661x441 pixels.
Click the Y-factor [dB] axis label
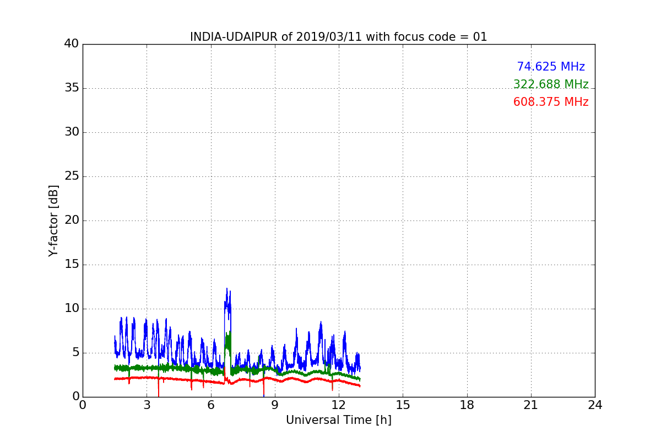[x=53, y=220]
